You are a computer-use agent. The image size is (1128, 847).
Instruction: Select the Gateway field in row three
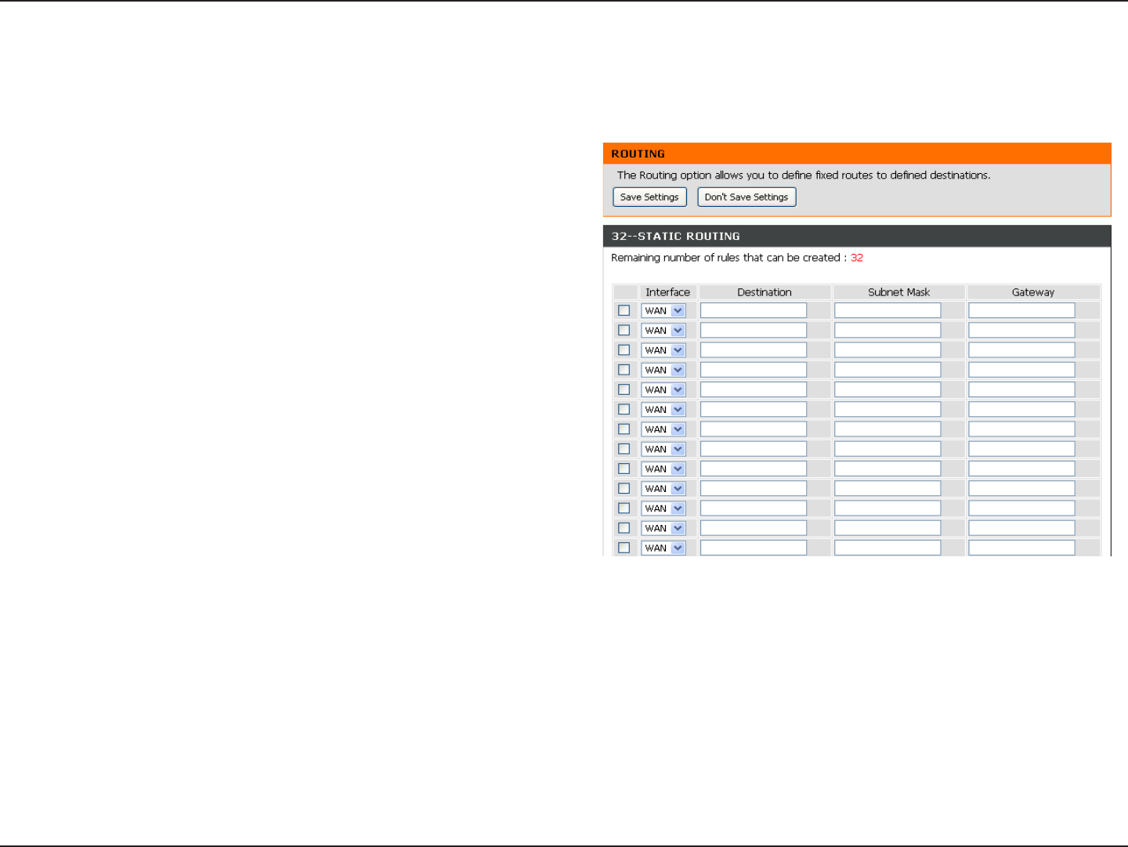click(1021, 350)
